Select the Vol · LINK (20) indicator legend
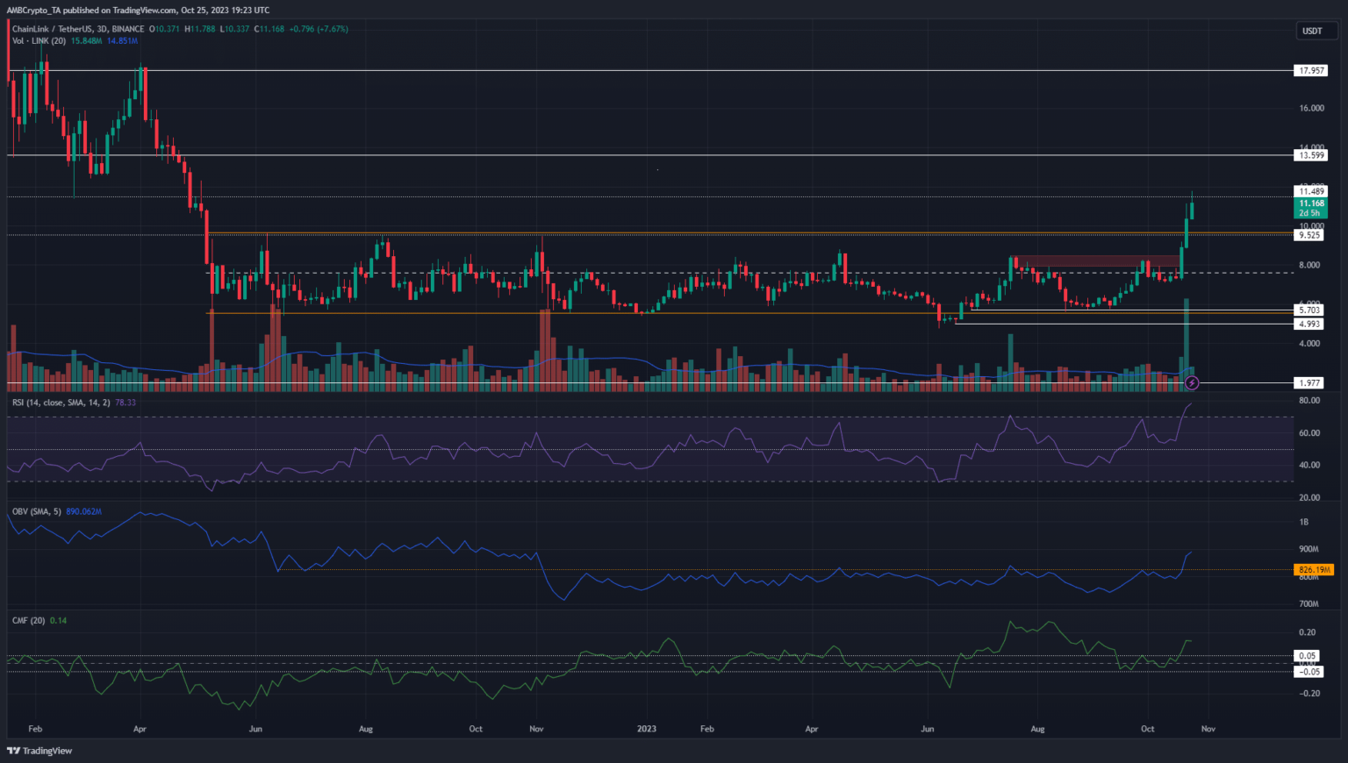Viewport: 1348px width, 763px height. 39,41
